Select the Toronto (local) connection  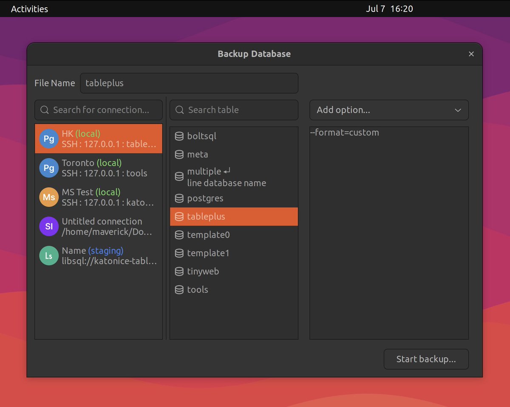click(99, 168)
